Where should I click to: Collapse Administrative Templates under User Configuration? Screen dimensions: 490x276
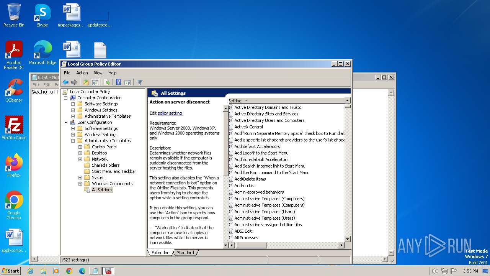pyautogui.click(x=73, y=141)
